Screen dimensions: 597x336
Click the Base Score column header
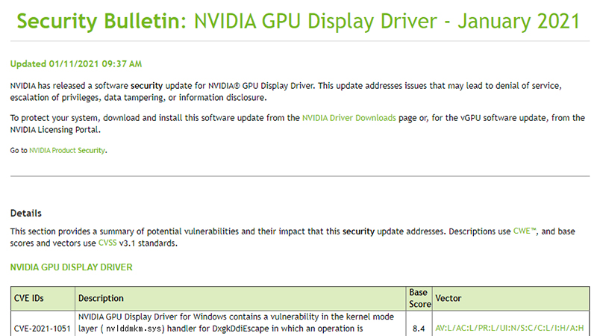pos(419,298)
